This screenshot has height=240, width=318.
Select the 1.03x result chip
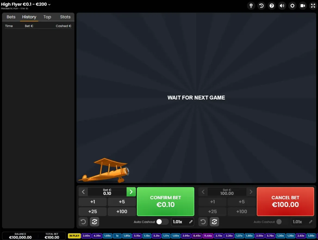click(176, 236)
